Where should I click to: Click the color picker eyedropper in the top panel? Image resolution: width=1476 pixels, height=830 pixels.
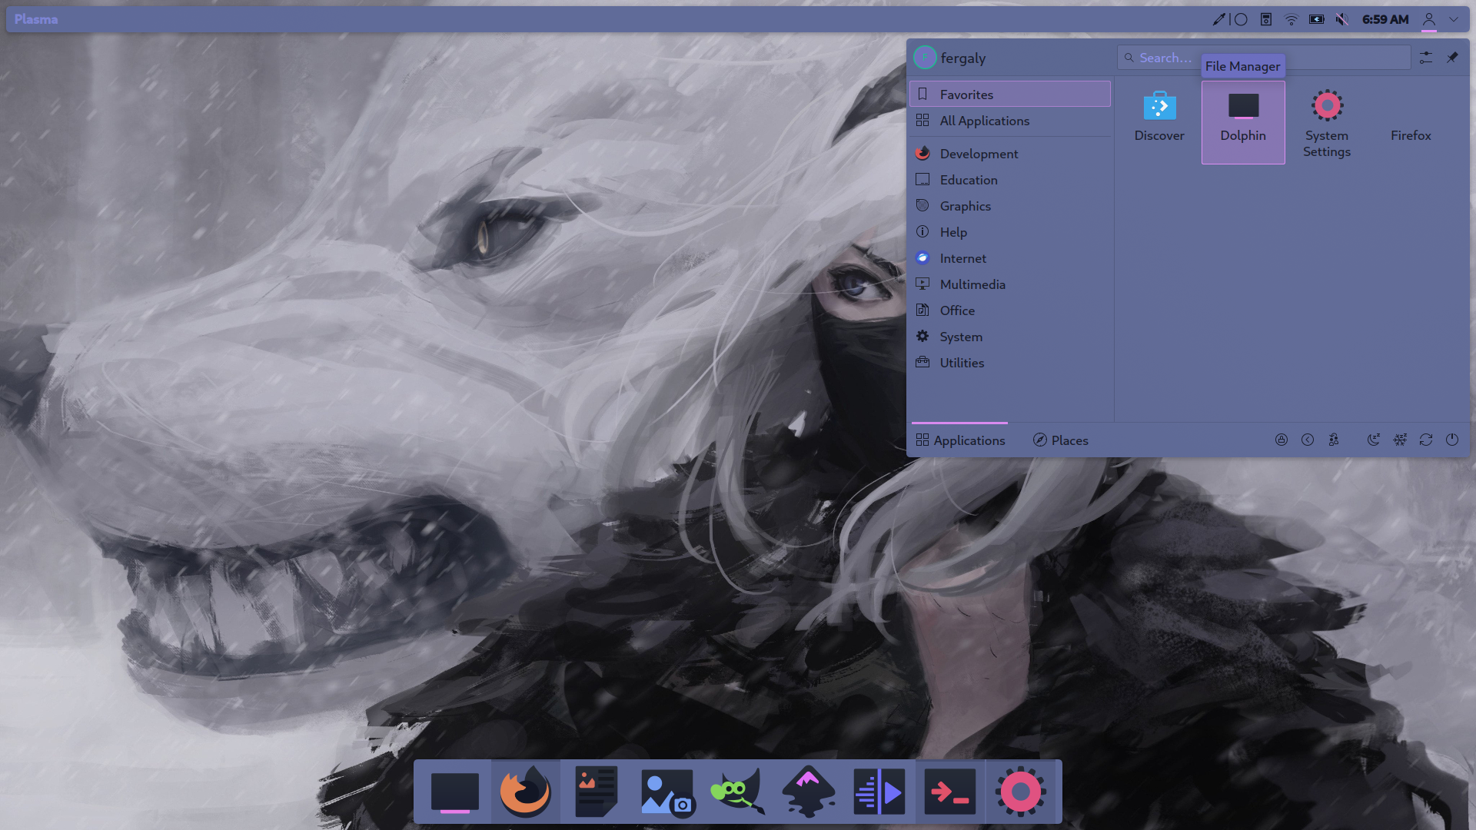pos(1218,19)
